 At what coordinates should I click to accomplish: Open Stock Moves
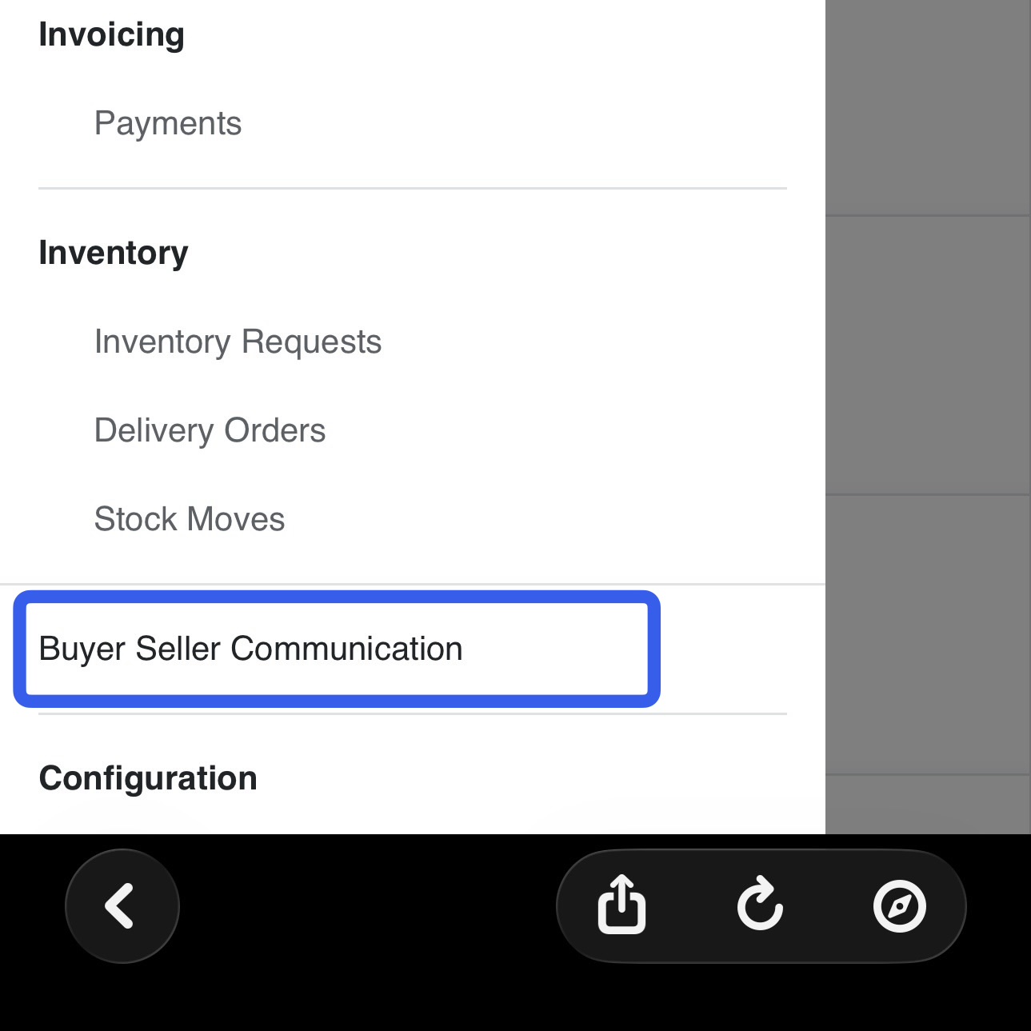190,519
